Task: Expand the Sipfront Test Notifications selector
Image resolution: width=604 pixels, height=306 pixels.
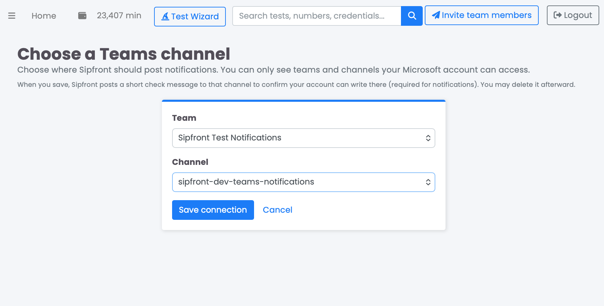Action: tap(304, 138)
